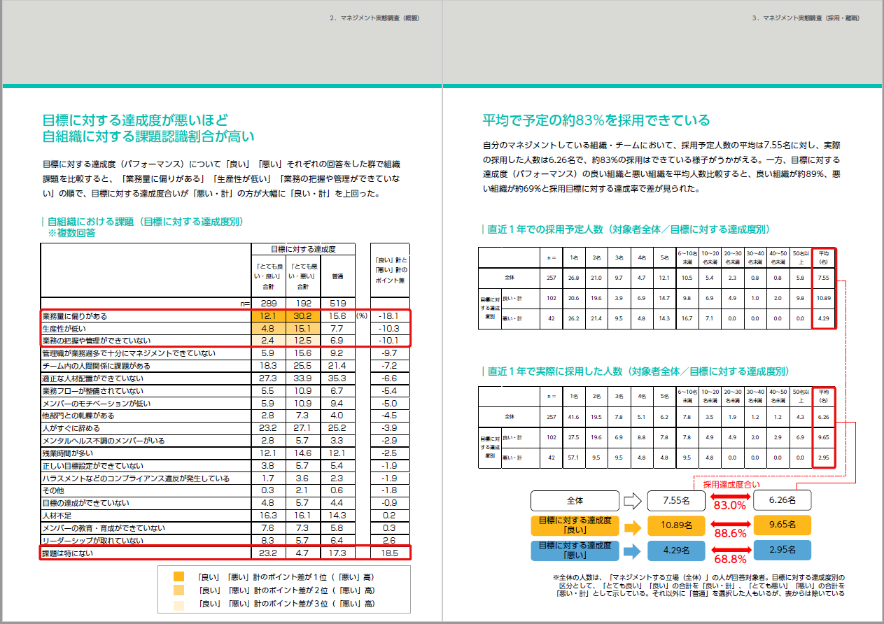The image size is (884, 624).
Task: Click the blue 2.95名 result box
Action: [x=782, y=550]
